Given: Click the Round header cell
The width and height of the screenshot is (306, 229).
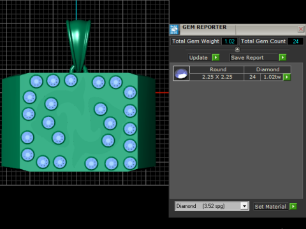Looking at the screenshot, I should point(217,69).
